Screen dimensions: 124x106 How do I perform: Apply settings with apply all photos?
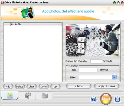(107, 86)
